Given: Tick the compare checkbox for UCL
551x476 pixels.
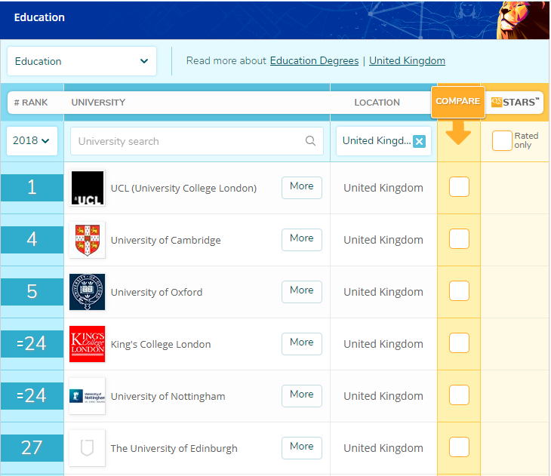Looking at the screenshot, I should [459, 187].
